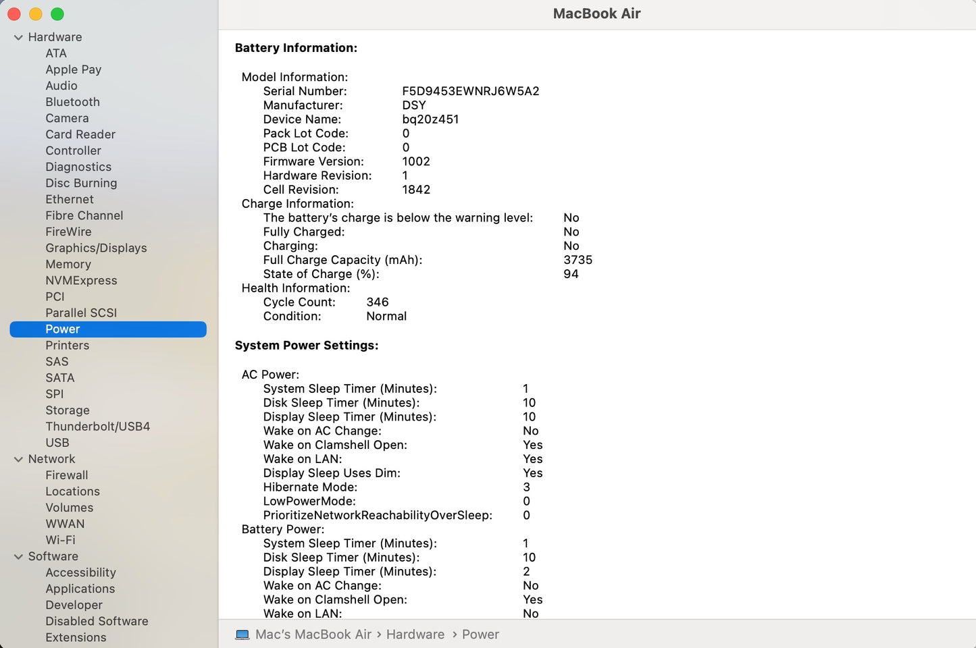Collapse the Software section chevron
Viewport: 976px width, 648px height.
[18, 557]
